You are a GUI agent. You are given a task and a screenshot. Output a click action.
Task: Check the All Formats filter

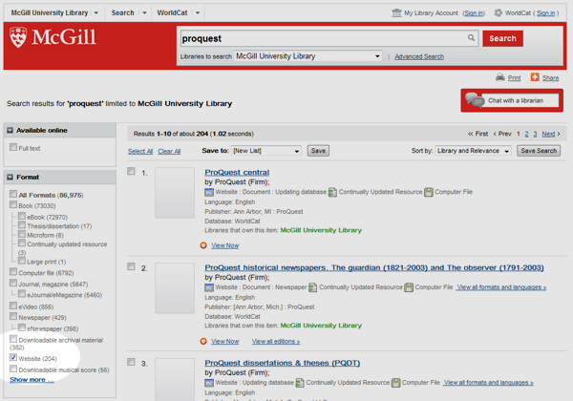13,194
